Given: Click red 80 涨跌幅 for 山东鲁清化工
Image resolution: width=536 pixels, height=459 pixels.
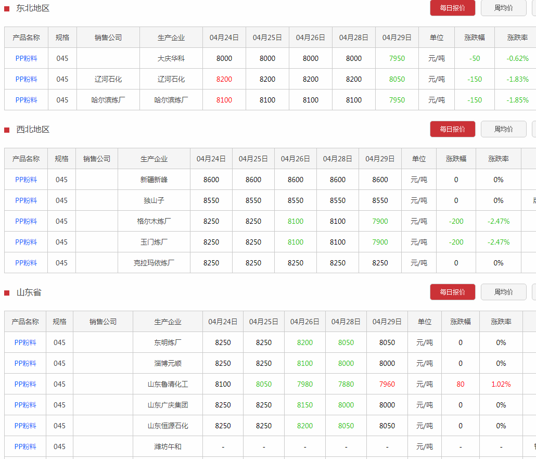Looking at the screenshot, I should pyautogui.click(x=461, y=385).
